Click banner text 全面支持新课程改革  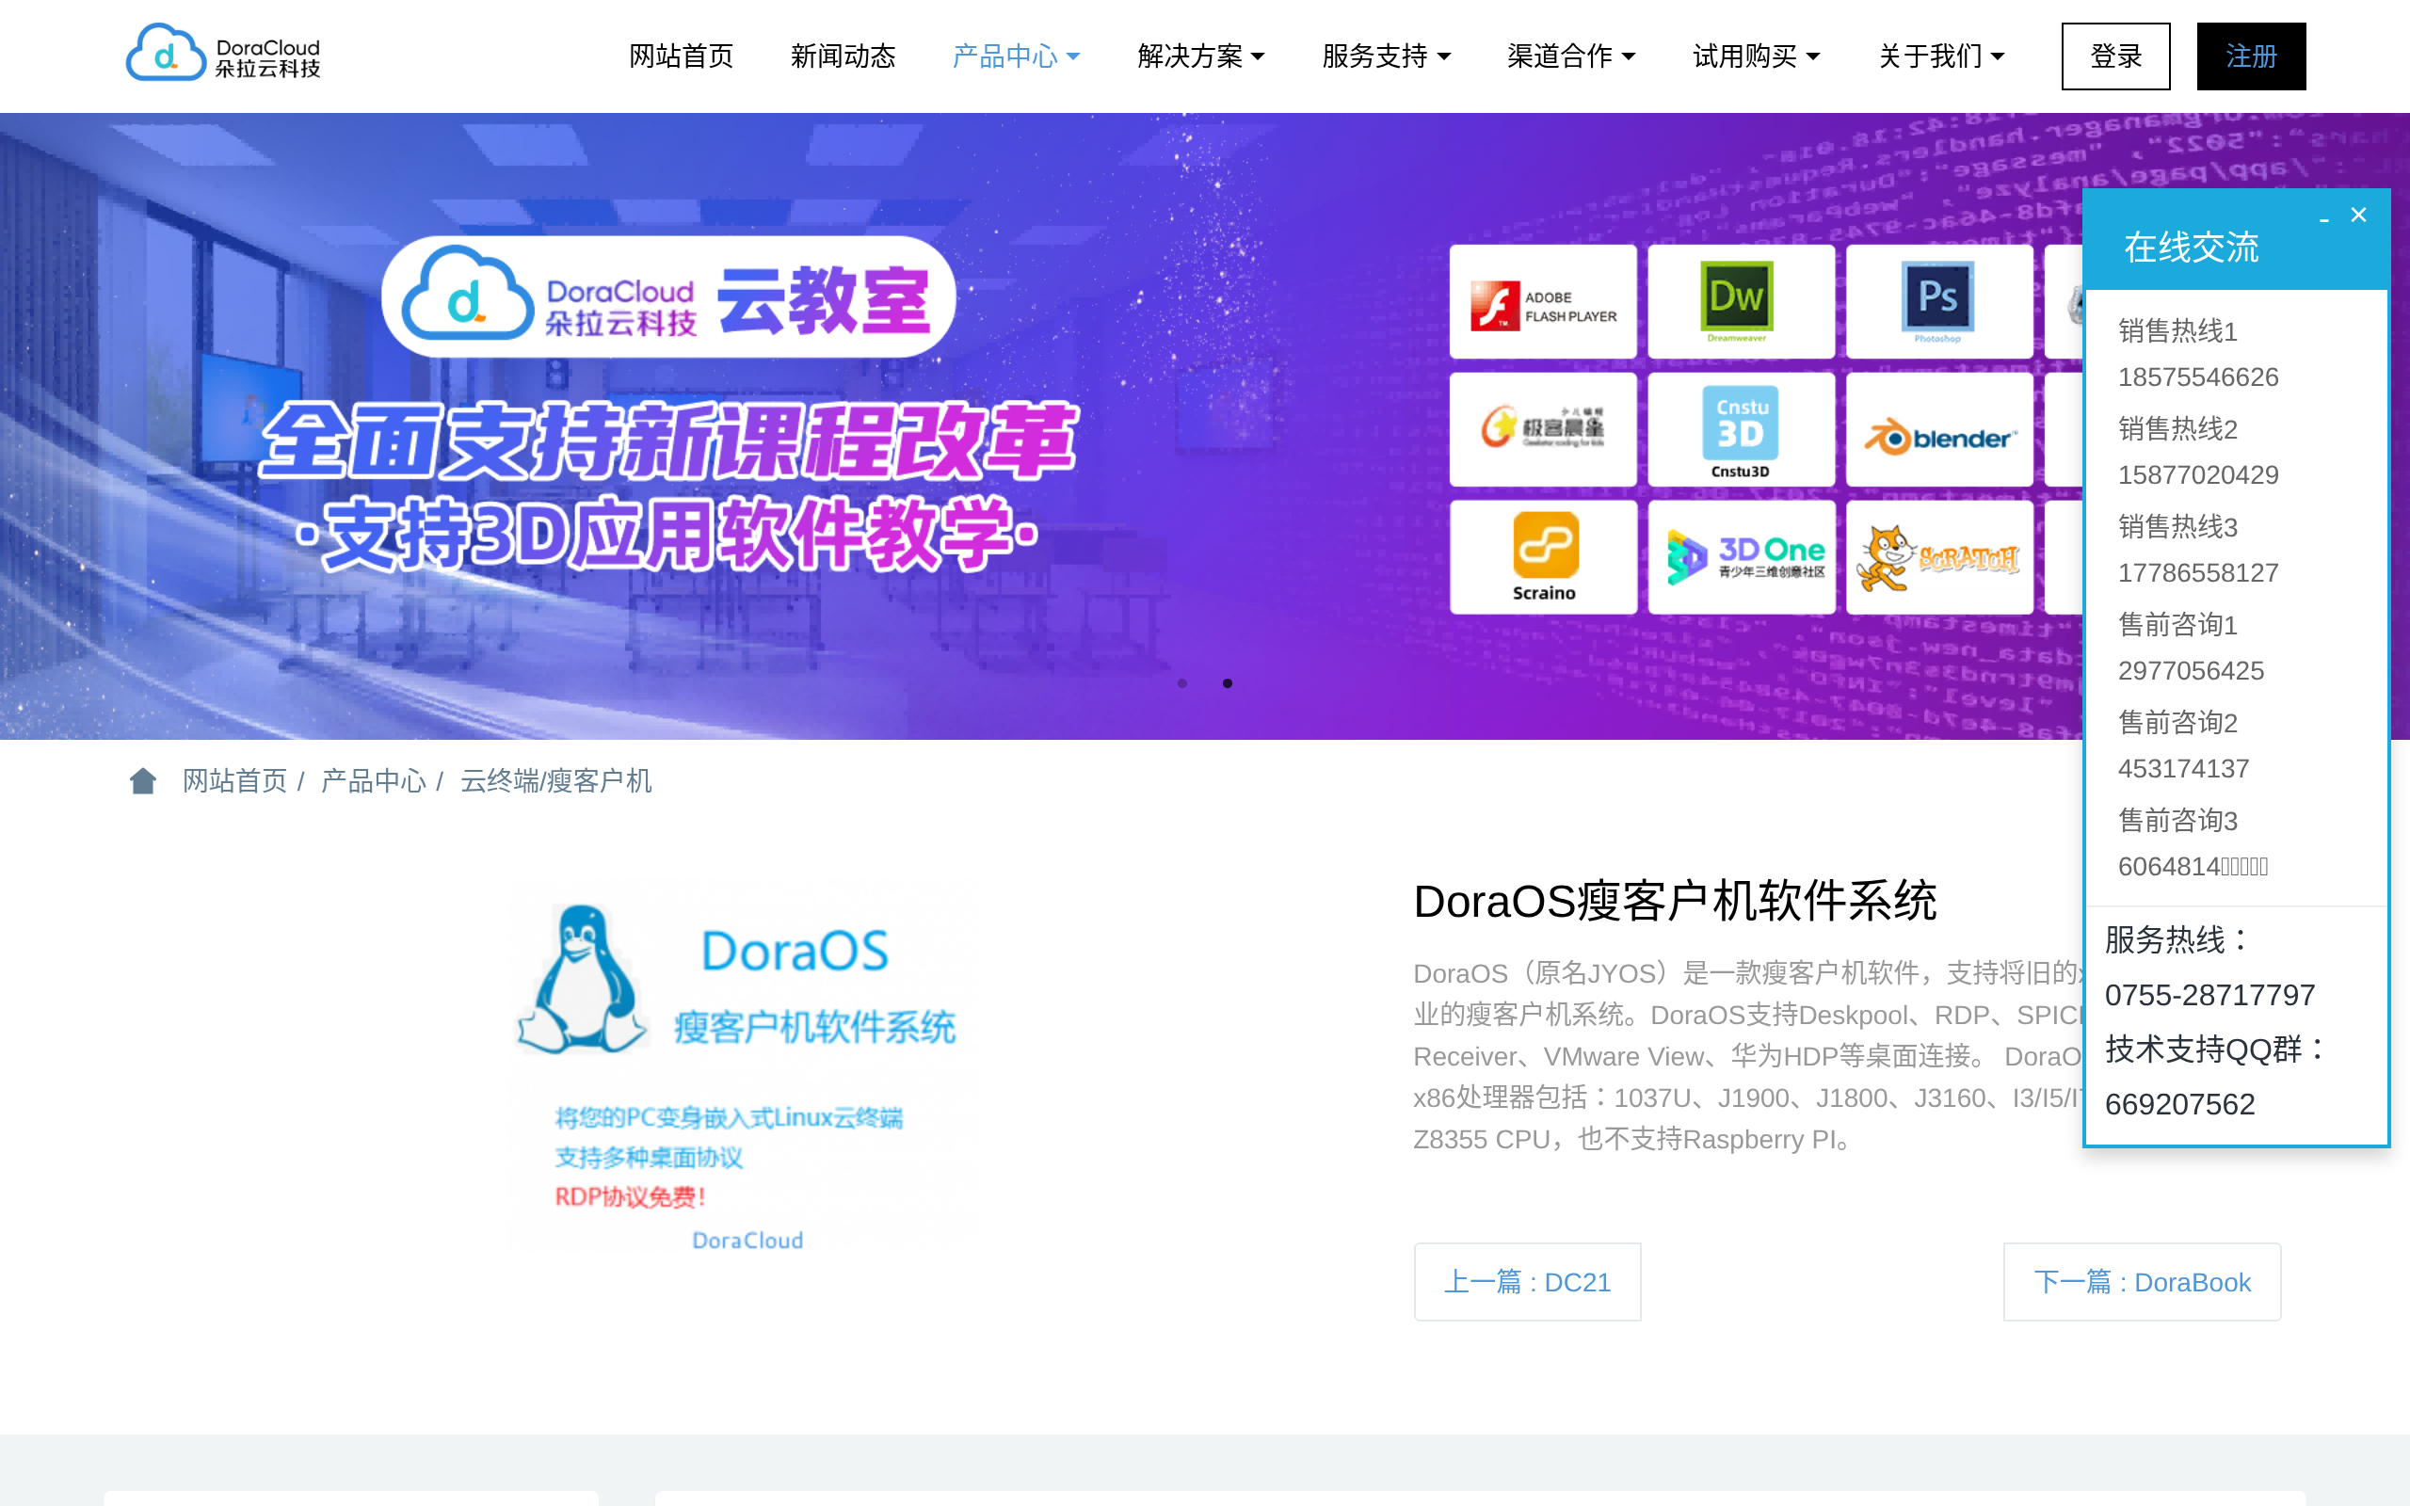tap(668, 441)
